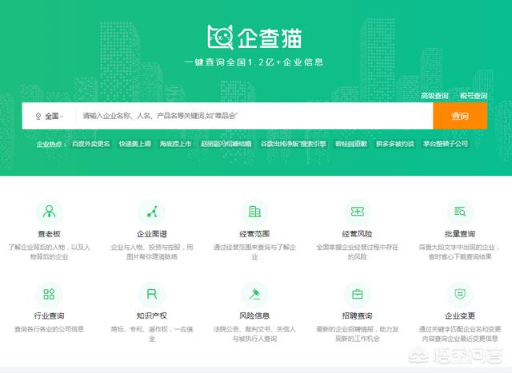Viewport: 512px width, 373px height.
Task: Click the description under 经营风险
Action: coord(358,252)
